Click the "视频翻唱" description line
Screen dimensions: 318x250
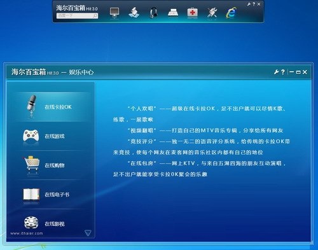pyautogui.click(x=205, y=130)
